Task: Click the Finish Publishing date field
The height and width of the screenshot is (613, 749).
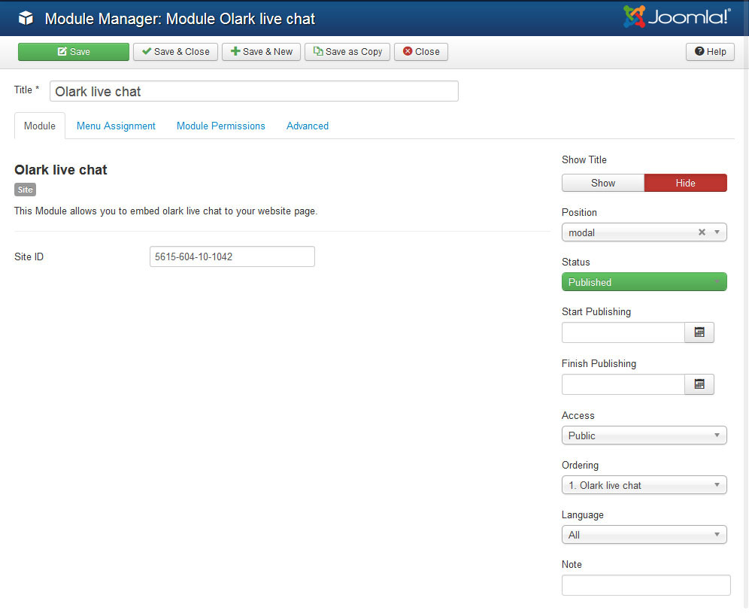Action: pos(623,384)
